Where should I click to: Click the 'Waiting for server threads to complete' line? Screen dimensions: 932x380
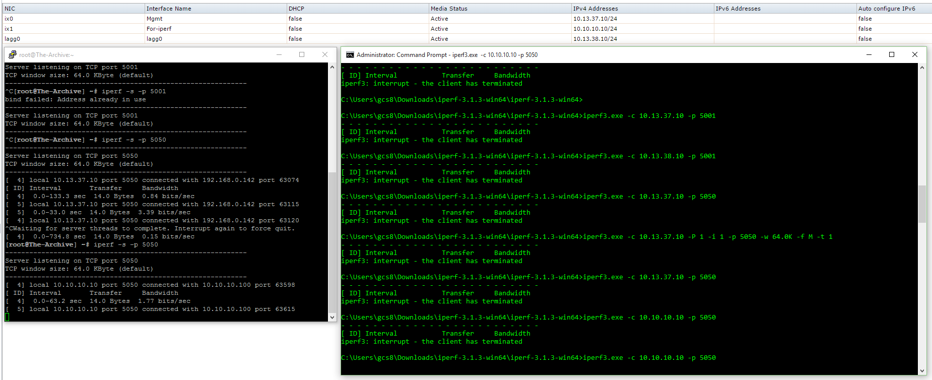click(150, 228)
